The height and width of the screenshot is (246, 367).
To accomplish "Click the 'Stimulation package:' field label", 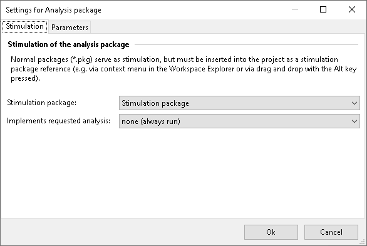I will point(42,103).
